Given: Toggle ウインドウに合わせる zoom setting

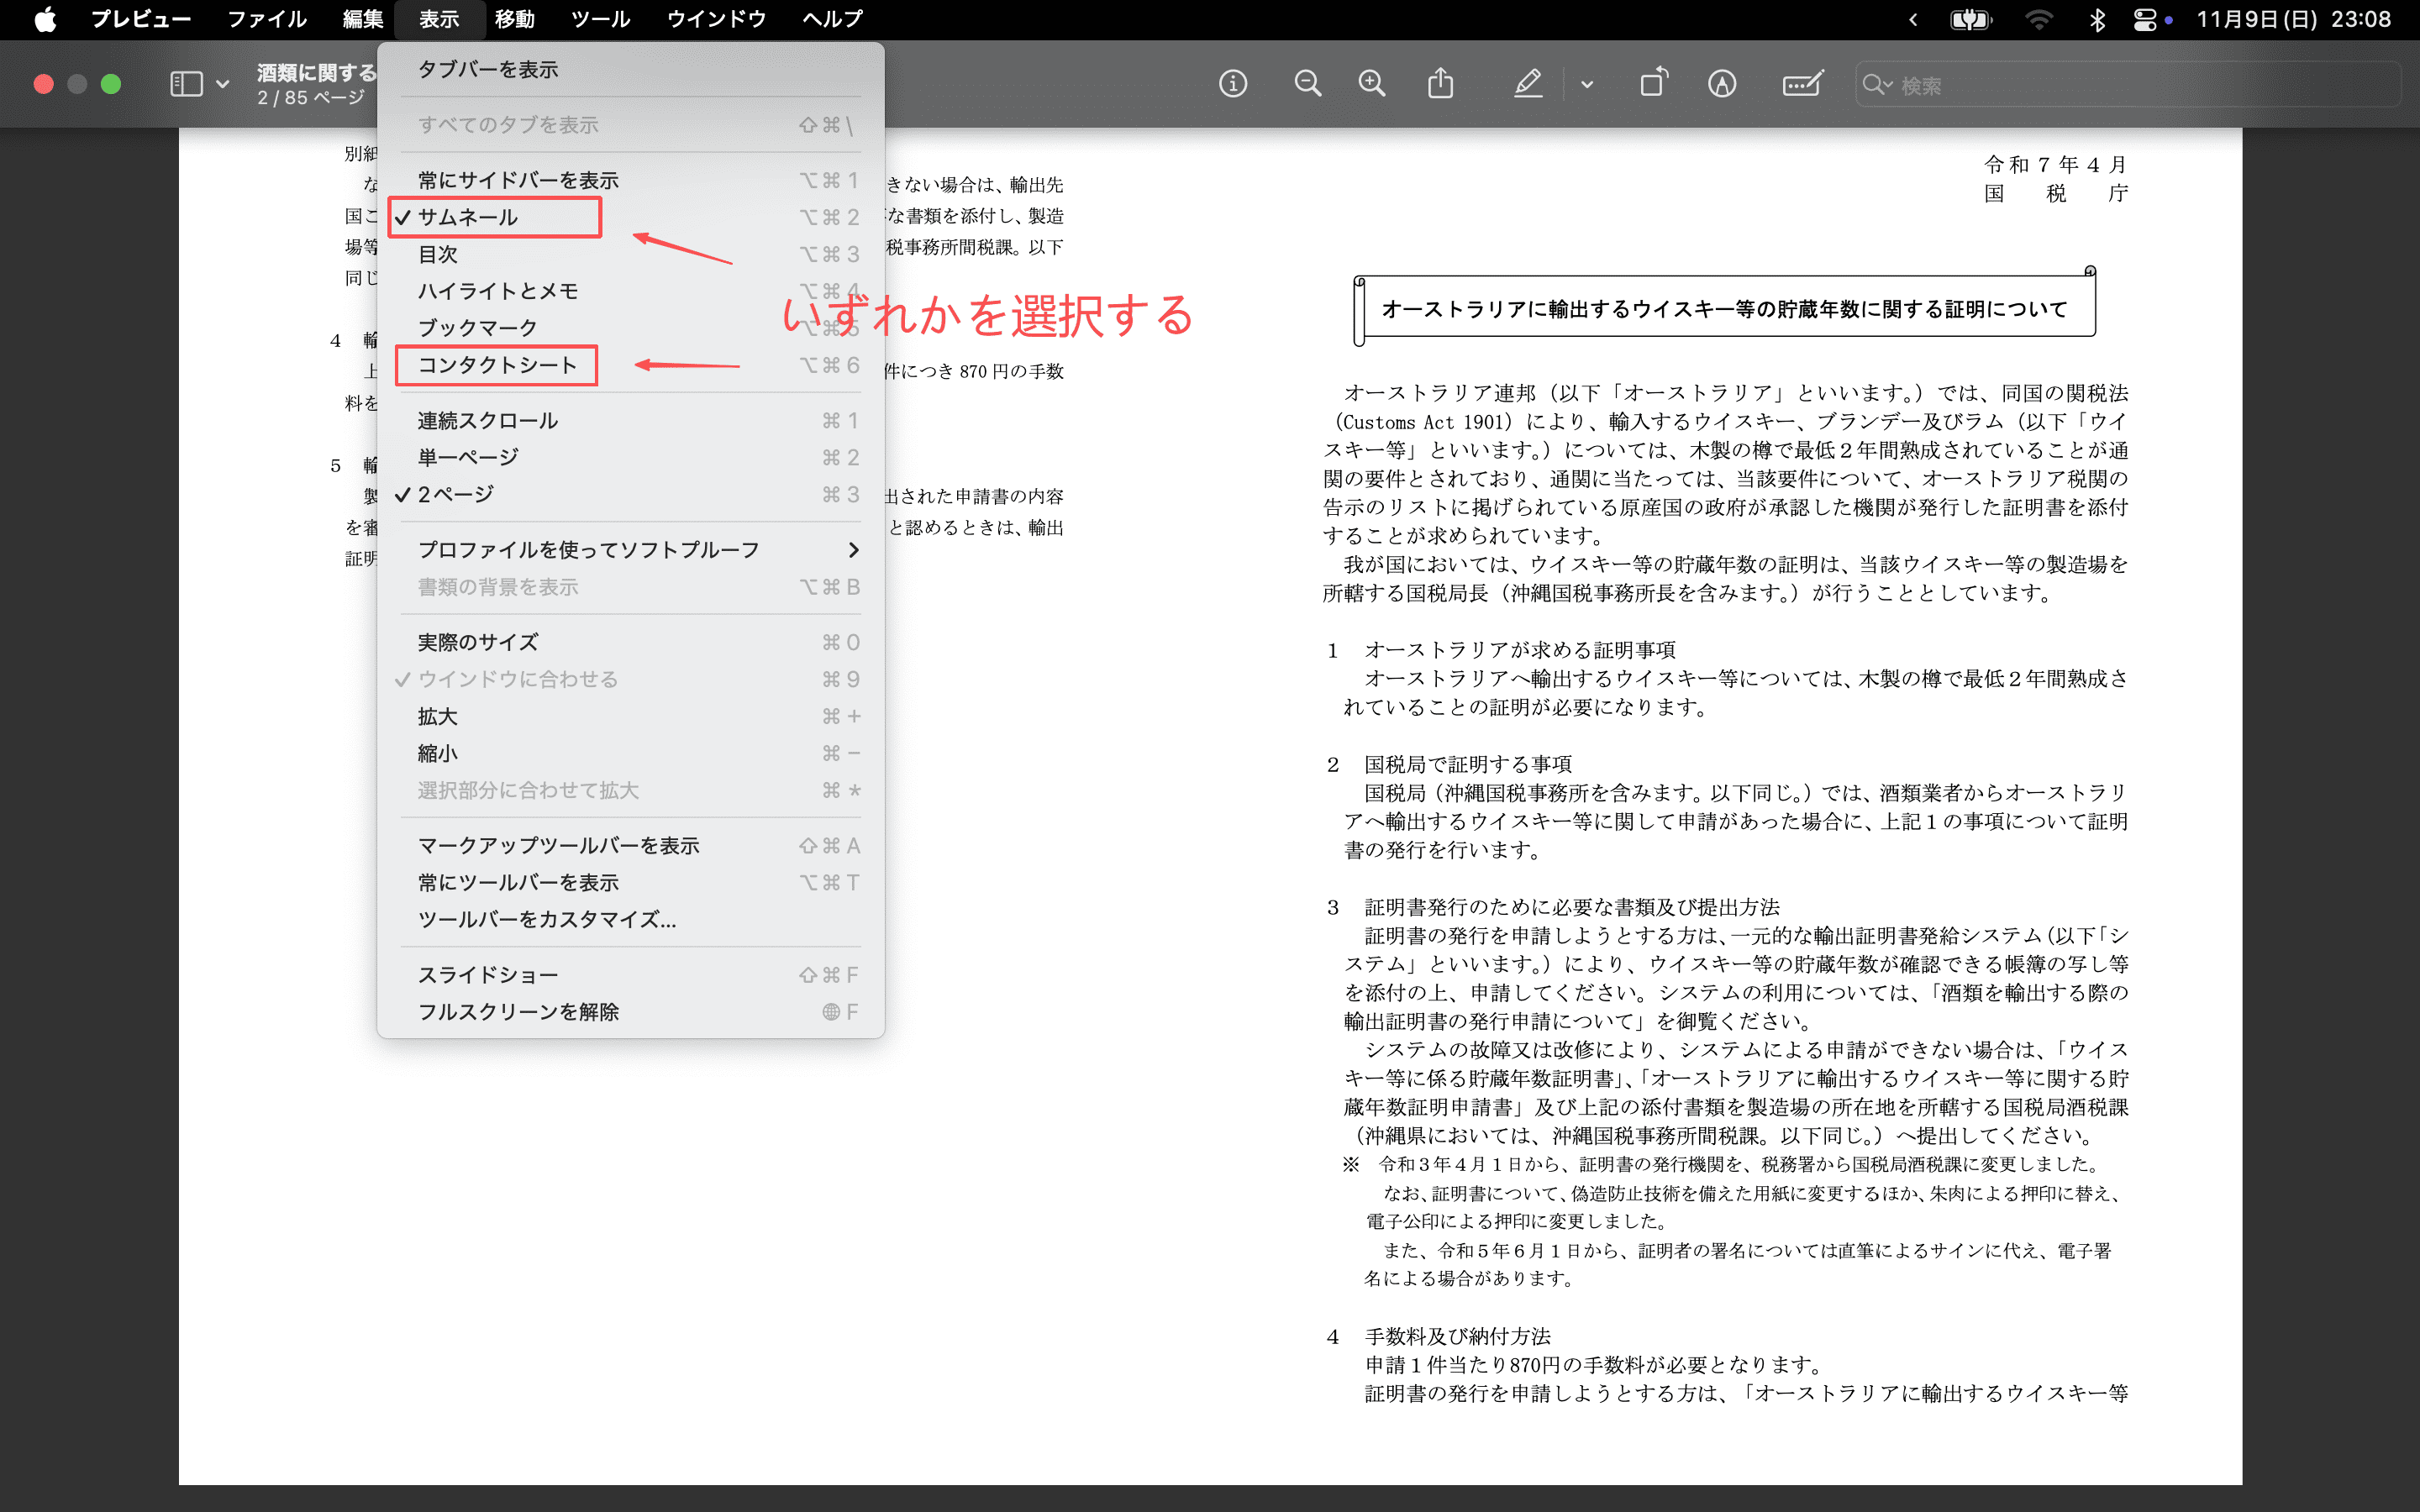Looking at the screenshot, I should click(517, 678).
